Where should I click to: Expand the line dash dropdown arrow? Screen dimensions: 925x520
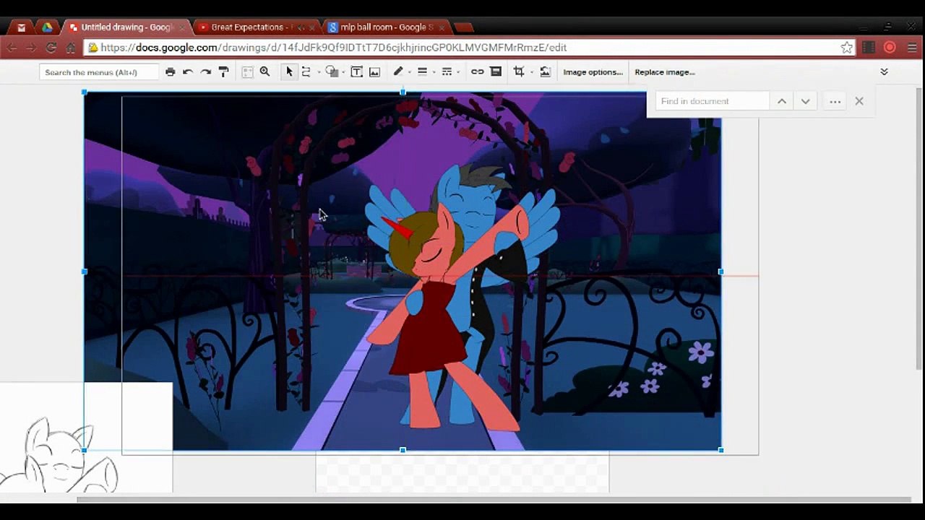tap(458, 72)
